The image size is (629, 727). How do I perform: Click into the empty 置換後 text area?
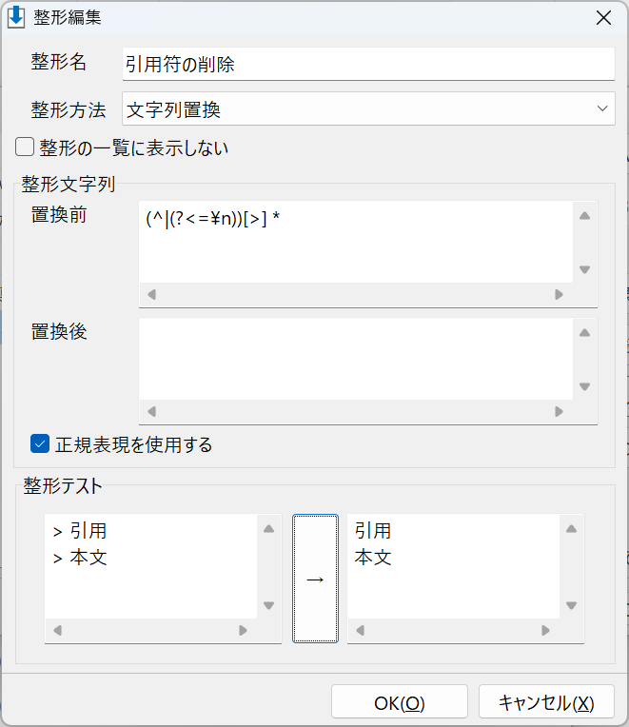[356, 359]
